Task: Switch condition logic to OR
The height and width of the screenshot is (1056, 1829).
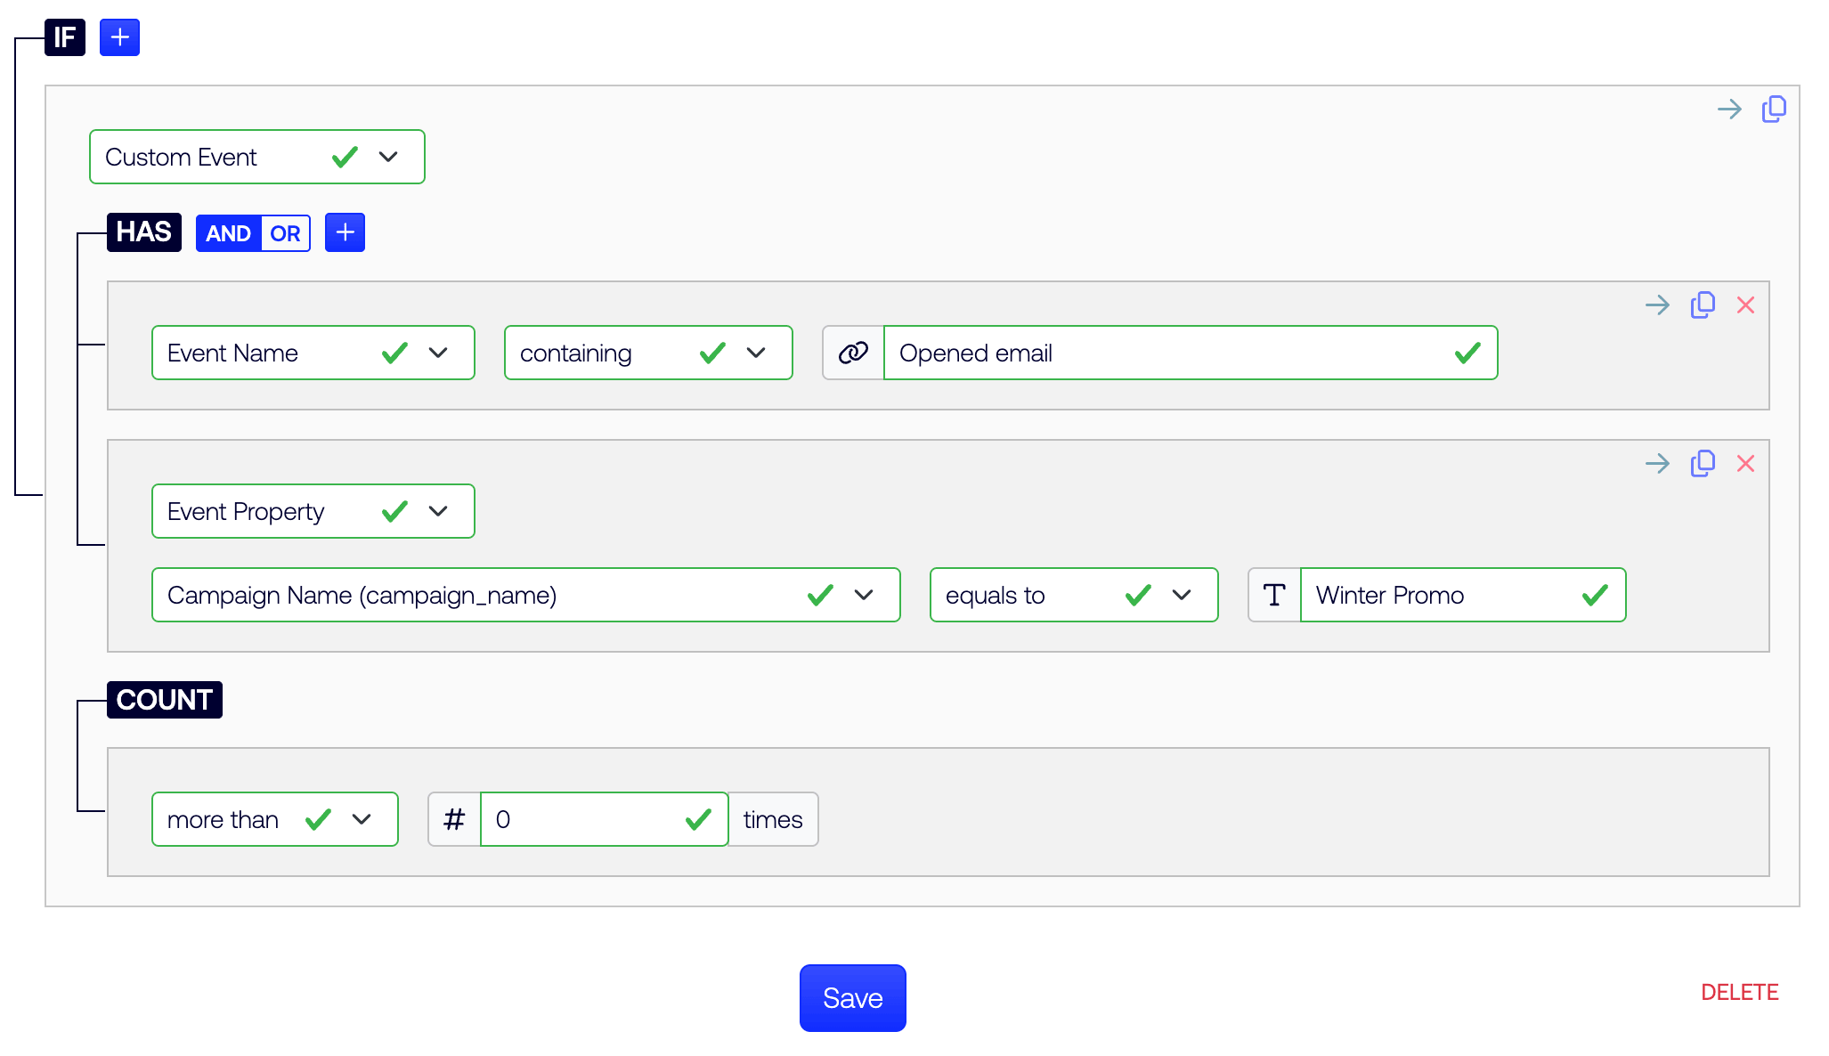Action: coord(285,233)
